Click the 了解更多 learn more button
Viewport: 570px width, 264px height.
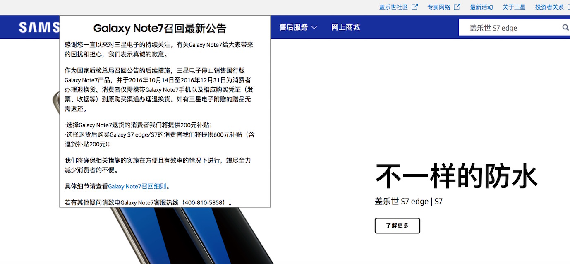point(398,226)
